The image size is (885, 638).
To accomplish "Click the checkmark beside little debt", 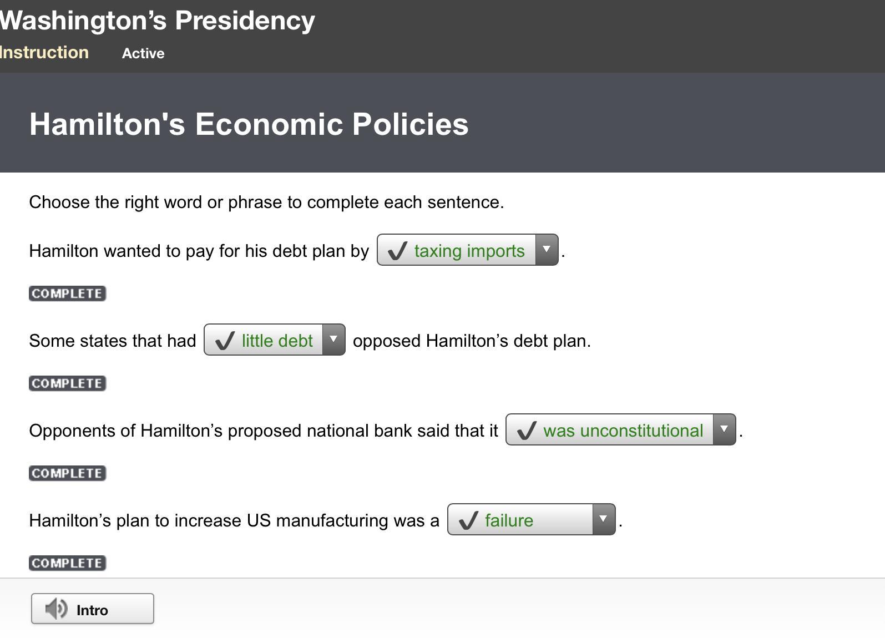I will [x=225, y=341].
